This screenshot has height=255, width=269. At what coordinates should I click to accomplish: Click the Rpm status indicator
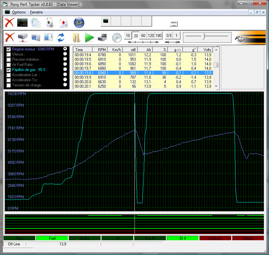pos(20,238)
